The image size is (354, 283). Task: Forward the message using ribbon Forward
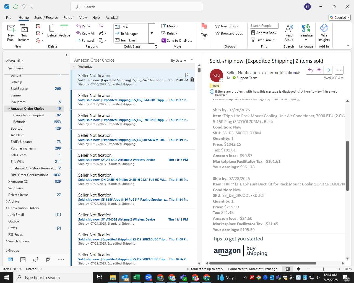(x=85, y=40)
